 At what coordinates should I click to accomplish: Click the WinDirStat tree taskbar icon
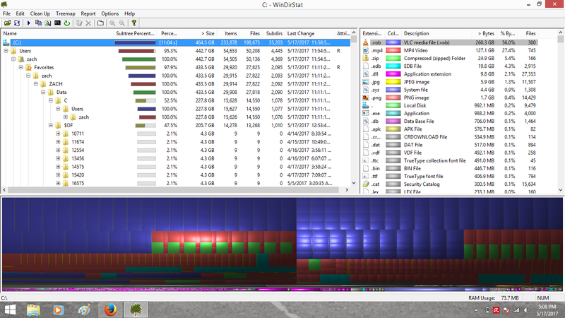[136, 310]
